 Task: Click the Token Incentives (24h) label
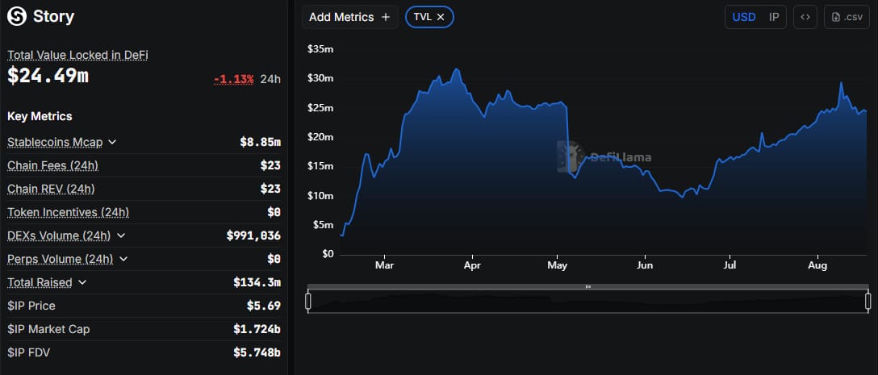click(68, 212)
